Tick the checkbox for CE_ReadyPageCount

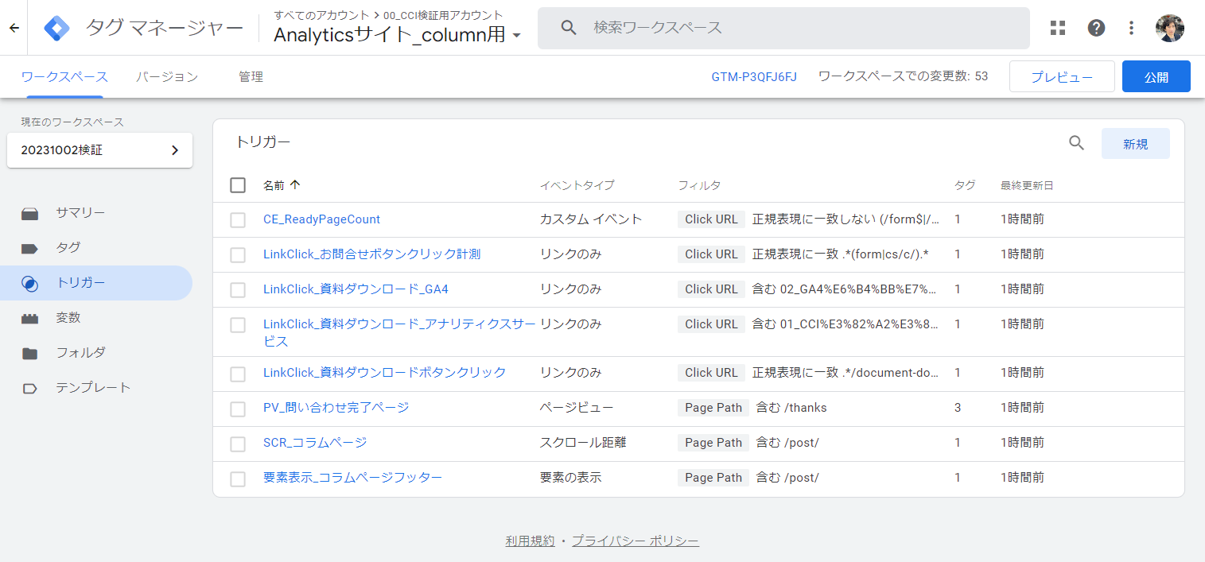(238, 220)
